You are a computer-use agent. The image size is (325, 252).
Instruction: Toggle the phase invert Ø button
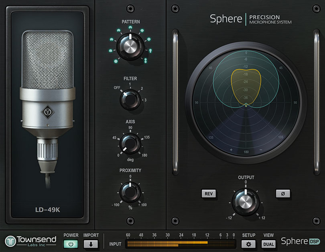(283, 193)
